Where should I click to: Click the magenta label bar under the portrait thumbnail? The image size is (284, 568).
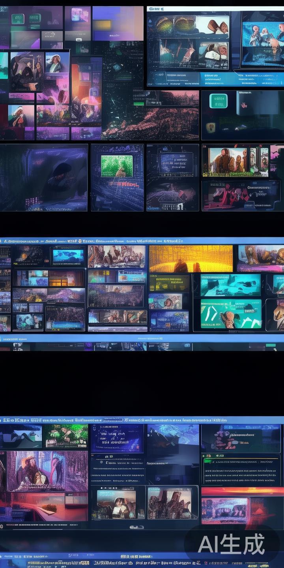coord(21,96)
